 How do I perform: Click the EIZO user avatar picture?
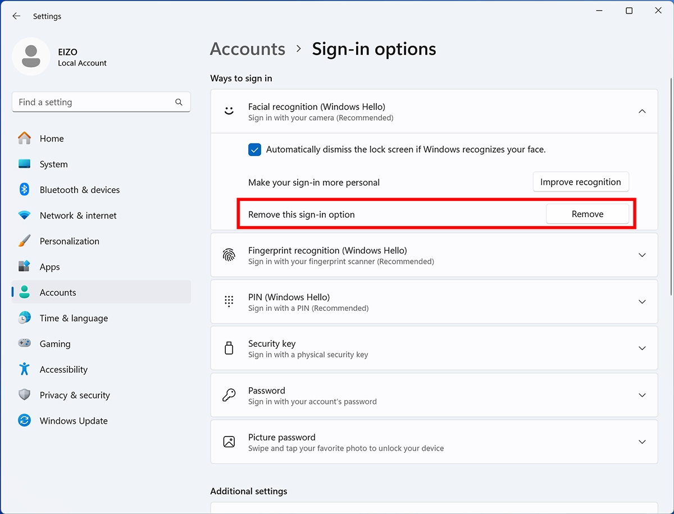coord(31,56)
